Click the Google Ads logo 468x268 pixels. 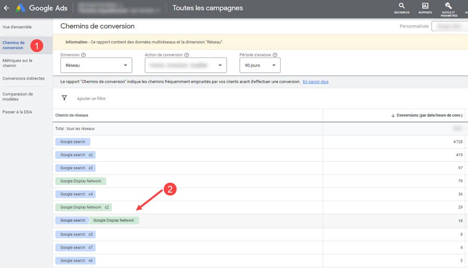pos(42,8)
